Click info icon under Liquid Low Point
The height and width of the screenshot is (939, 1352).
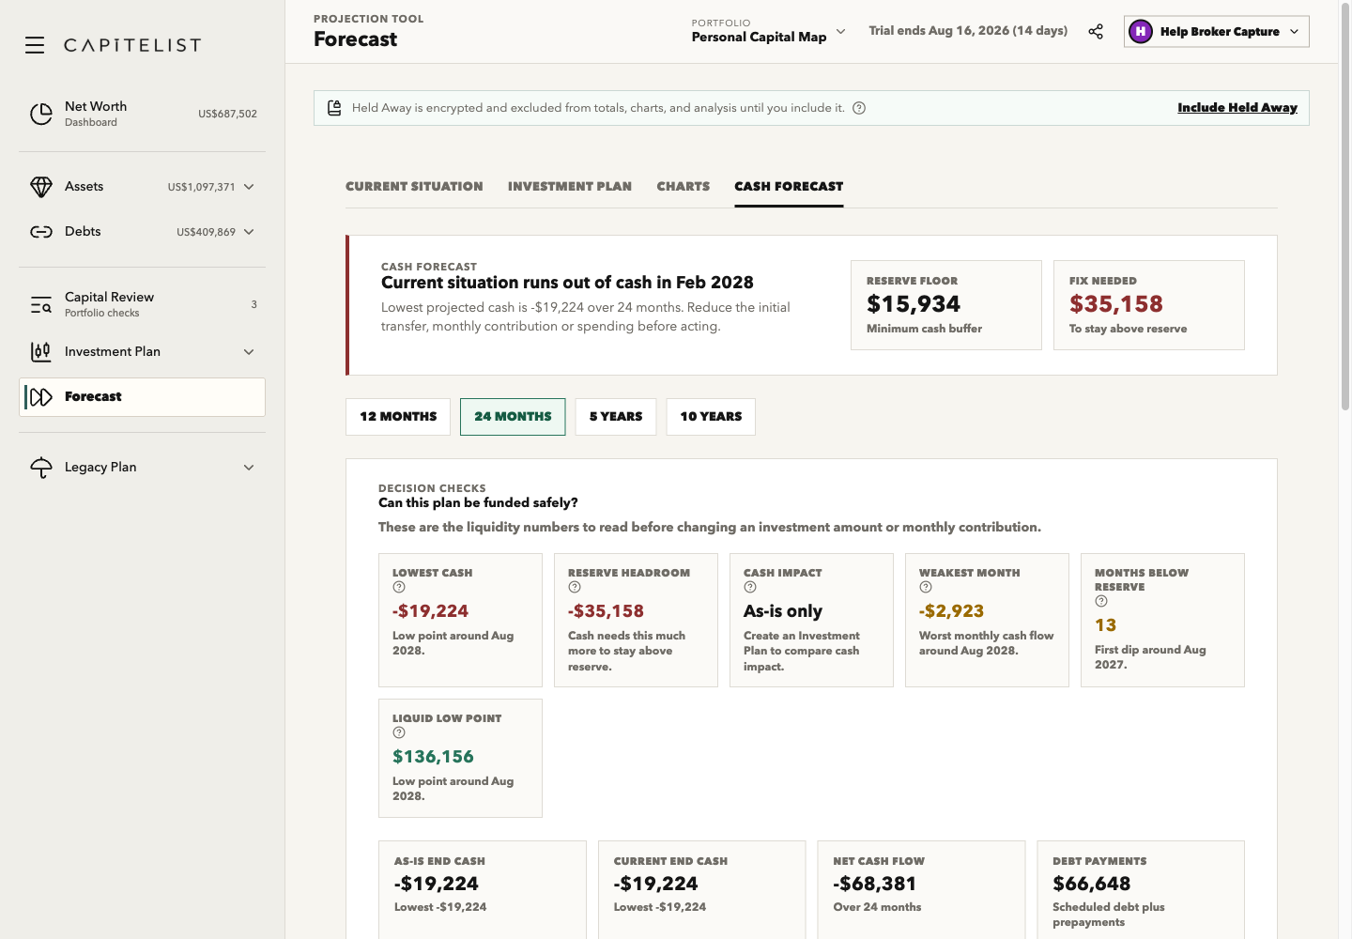(x=399, y=732)
